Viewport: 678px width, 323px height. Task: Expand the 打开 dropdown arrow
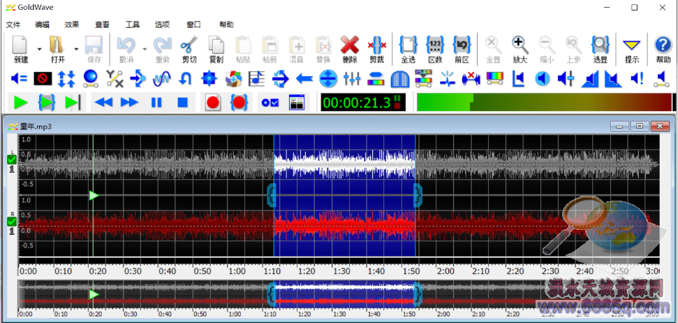(76, 49)
